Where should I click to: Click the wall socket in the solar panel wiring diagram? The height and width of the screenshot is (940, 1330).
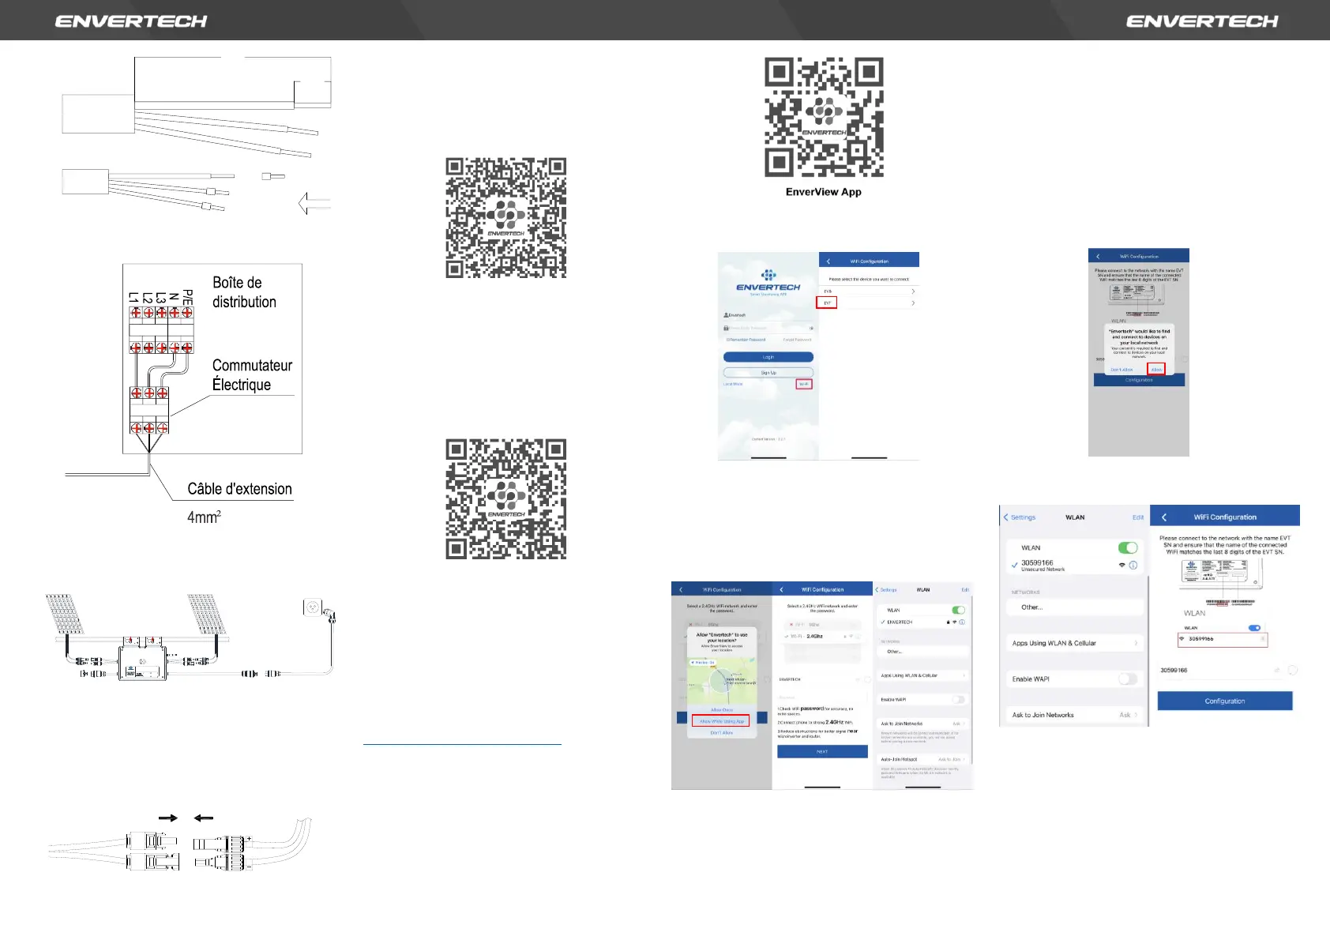pyautogui.click(x=313, y=607)
